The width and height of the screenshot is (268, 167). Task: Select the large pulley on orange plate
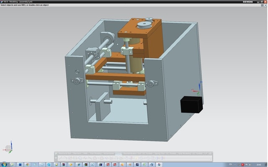(x=144, y=25)
